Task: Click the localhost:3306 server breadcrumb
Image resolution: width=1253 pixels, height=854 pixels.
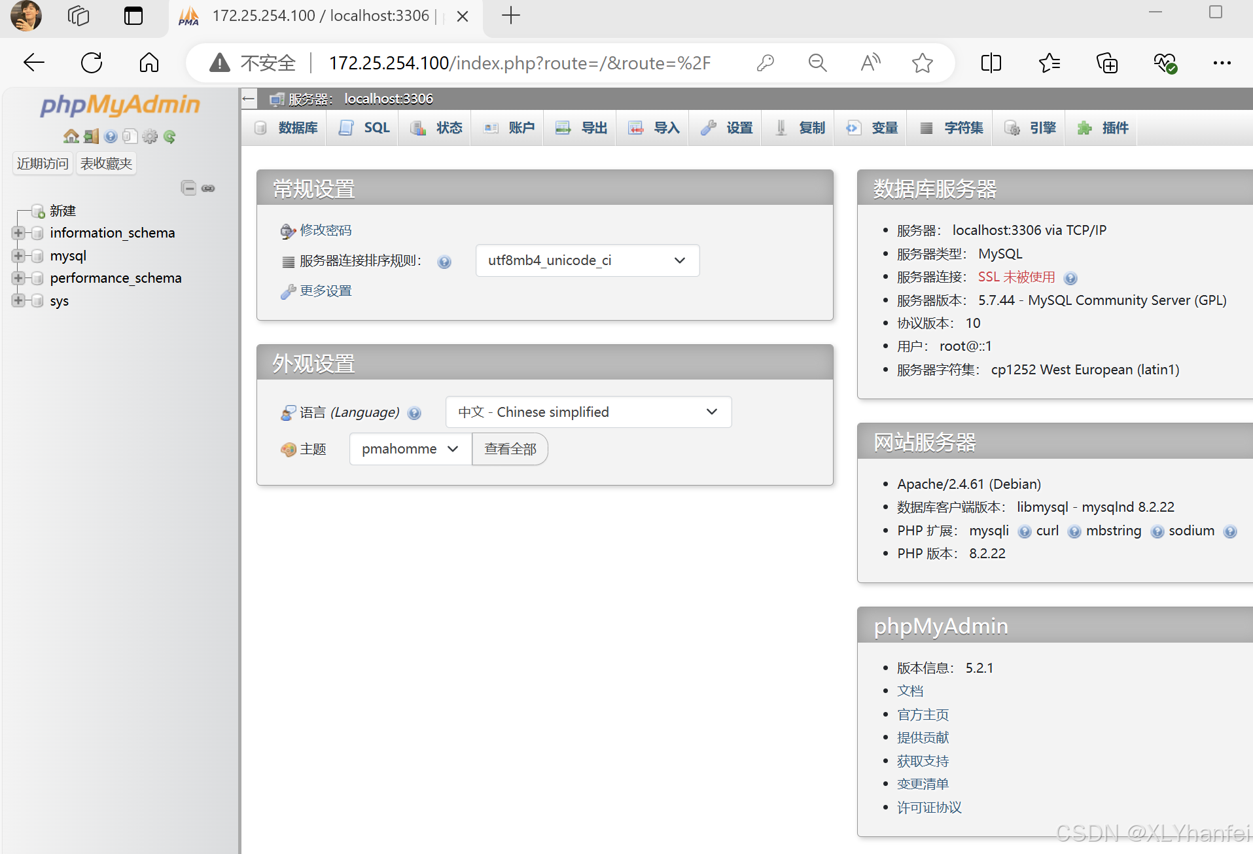Action: pos(389,99)
